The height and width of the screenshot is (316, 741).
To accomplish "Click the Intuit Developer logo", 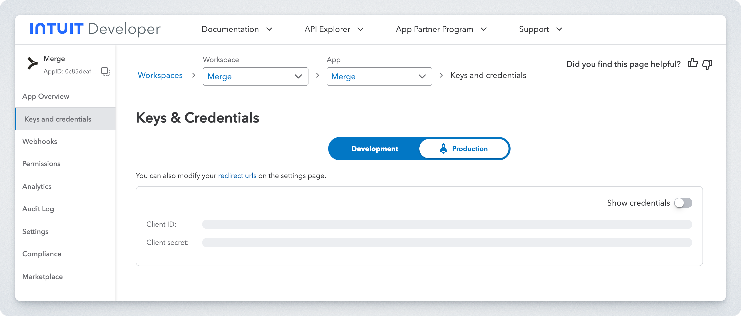I will tap(95, 29).
